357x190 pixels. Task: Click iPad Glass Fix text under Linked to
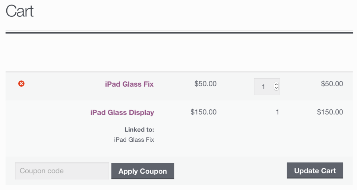[134, 140]
